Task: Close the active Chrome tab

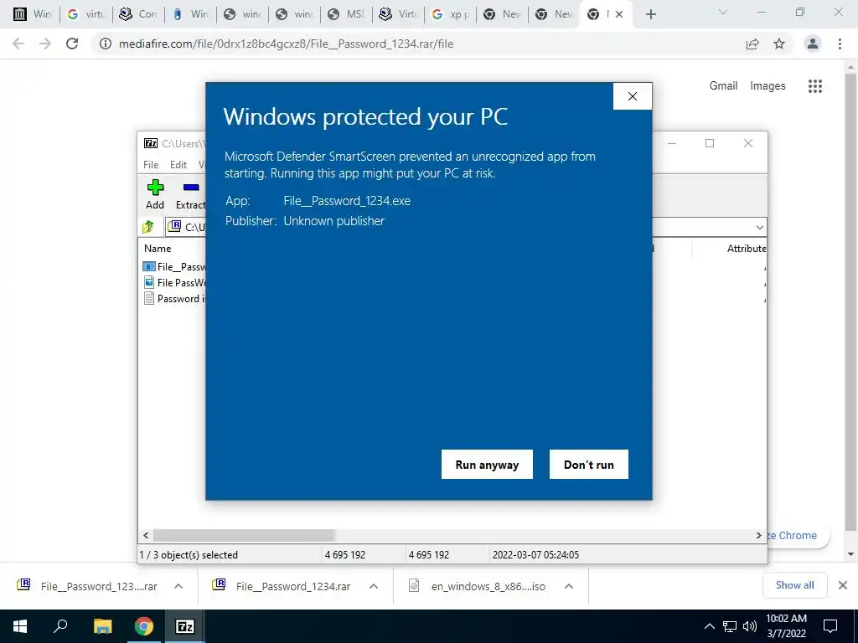Action: pyautogui.click(x=619, y=14)
